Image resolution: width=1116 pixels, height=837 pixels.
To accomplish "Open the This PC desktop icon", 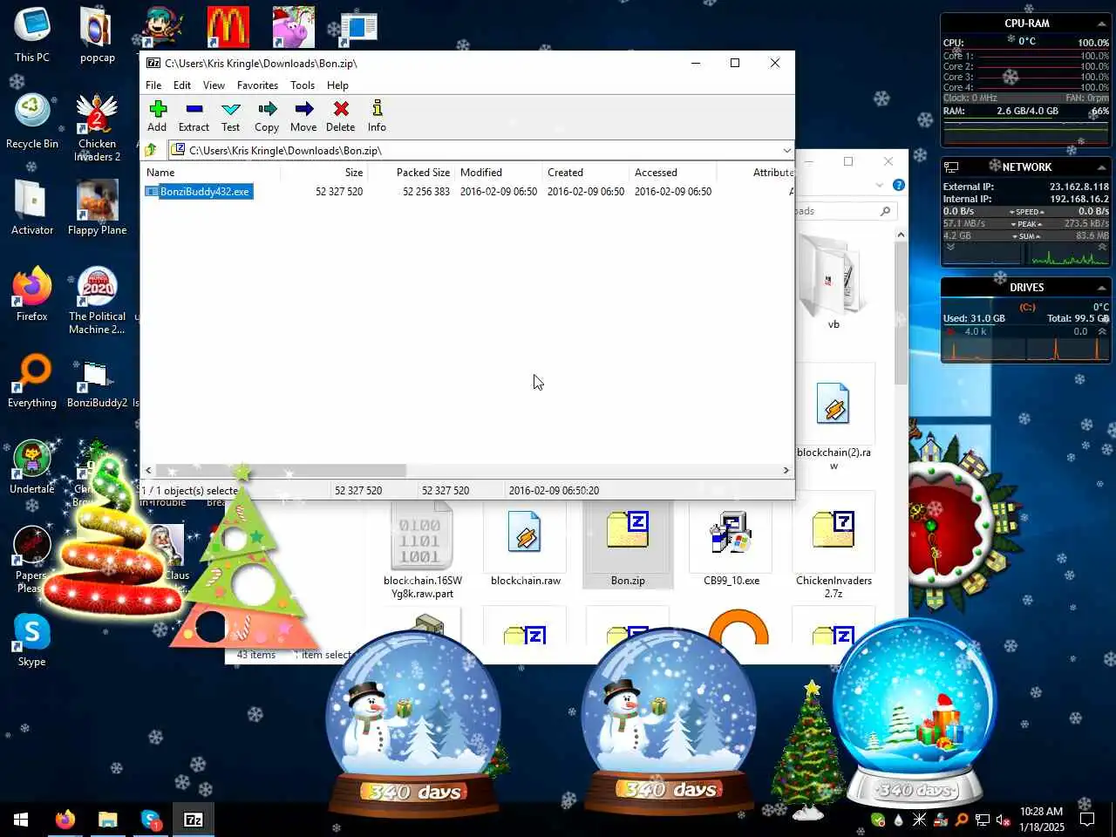I will tap(32, 35).
